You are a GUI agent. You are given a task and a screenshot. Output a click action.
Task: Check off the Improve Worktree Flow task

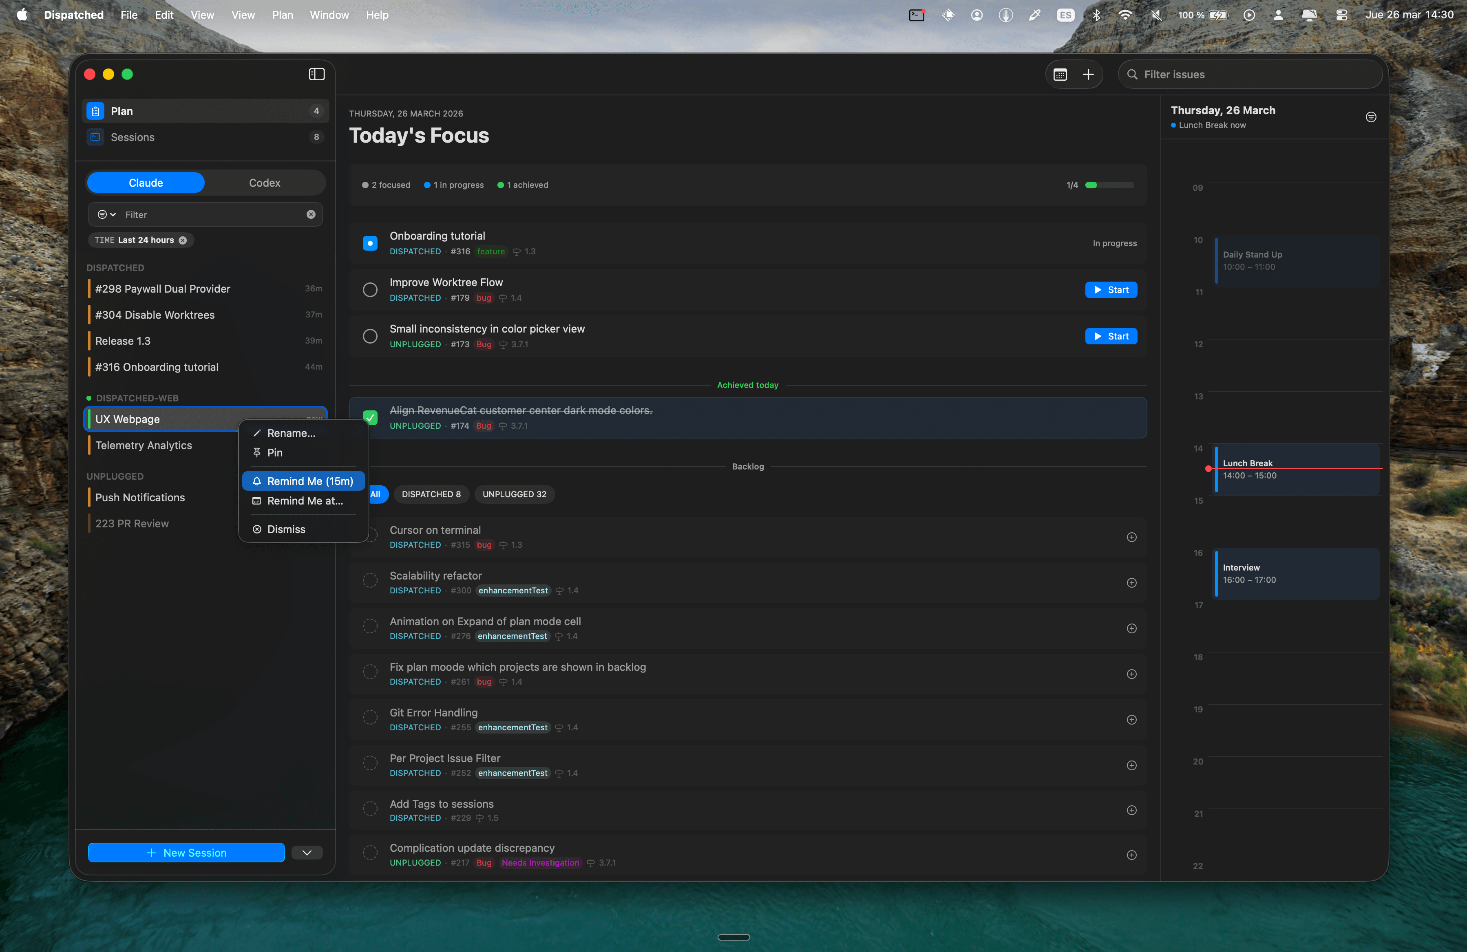click(x=370, y=290)
